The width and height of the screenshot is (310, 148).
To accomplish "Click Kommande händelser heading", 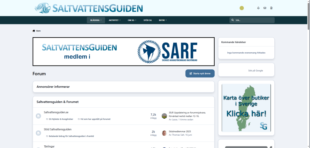I will click(234, 42).
